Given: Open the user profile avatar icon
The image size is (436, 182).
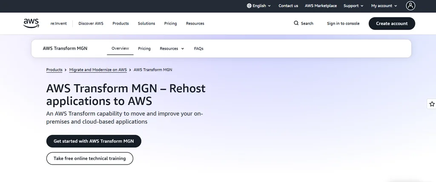Looking at the screenshot, I should 410,6.
